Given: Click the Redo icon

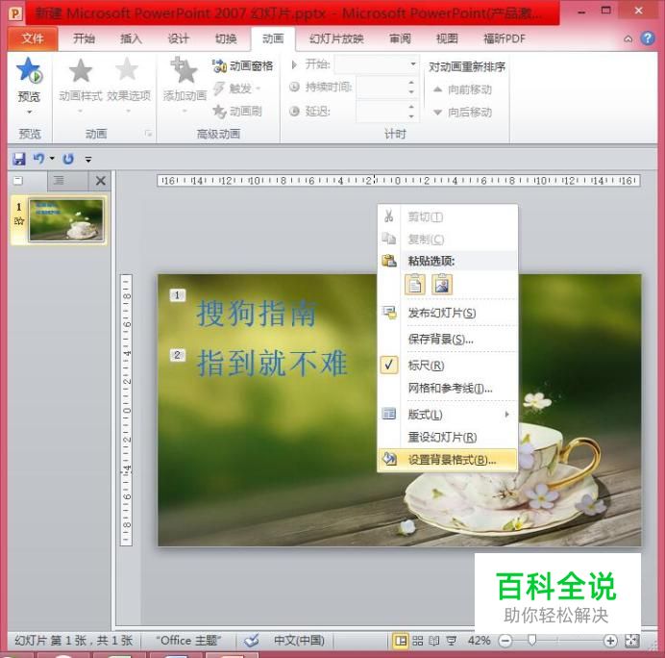Looking at the screenshot, I should point(68,159).
